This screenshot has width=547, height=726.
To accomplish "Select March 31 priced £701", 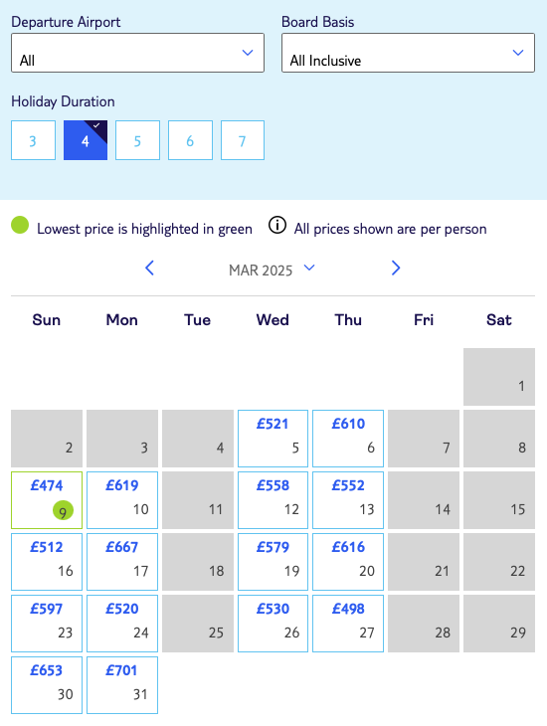I will [x=122, y=685].
